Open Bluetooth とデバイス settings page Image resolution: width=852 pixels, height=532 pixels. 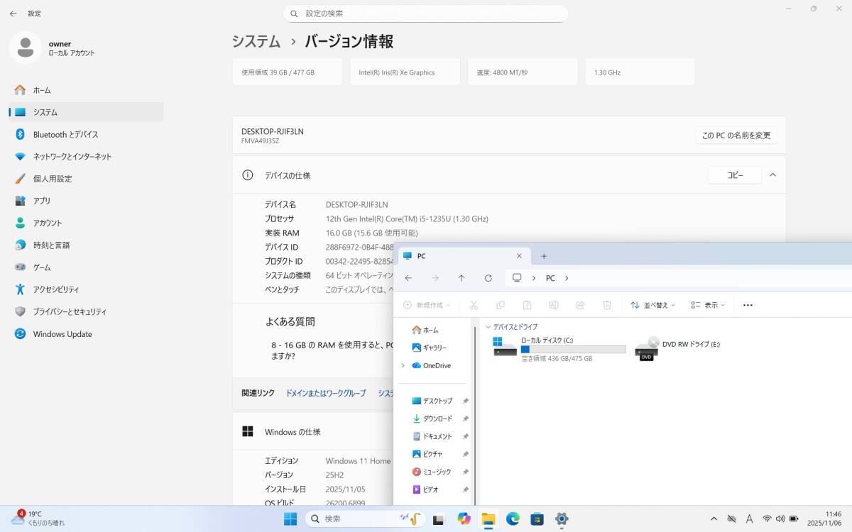pos(65,135)
